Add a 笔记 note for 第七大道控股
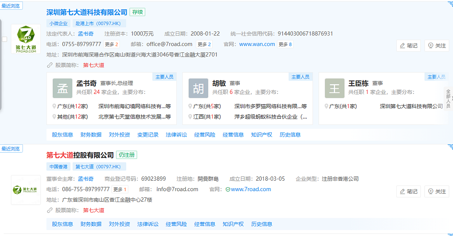This screenshot has height=236, width=453. (x=409, y=192)
